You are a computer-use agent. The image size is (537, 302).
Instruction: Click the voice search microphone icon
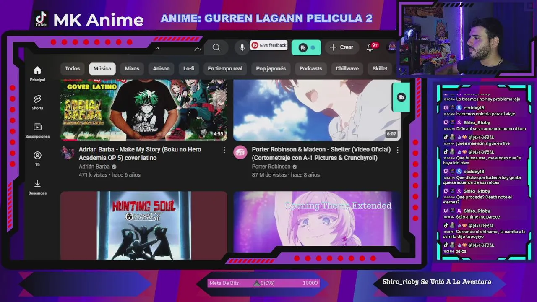[x=242, y=48]
